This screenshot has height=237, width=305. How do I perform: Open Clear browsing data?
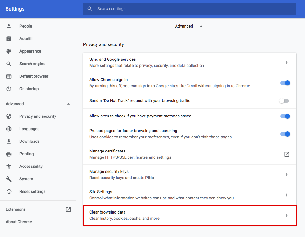pos(189,215)
